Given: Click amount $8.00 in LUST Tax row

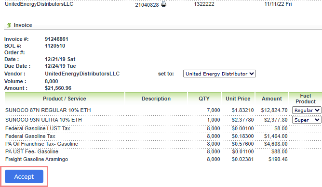Looking at the screenshot, I should 281,128.
